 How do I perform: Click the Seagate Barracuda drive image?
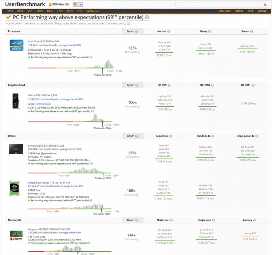pyautogui.click(x=15, y=188)
